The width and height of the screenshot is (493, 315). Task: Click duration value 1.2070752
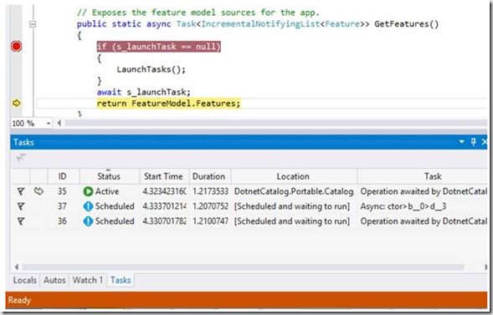[210, 206]
